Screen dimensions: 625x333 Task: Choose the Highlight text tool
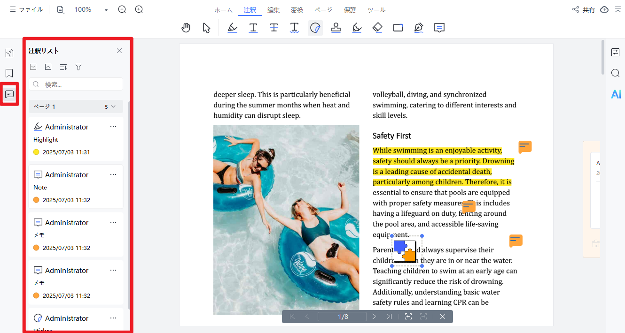coord(232,28)
